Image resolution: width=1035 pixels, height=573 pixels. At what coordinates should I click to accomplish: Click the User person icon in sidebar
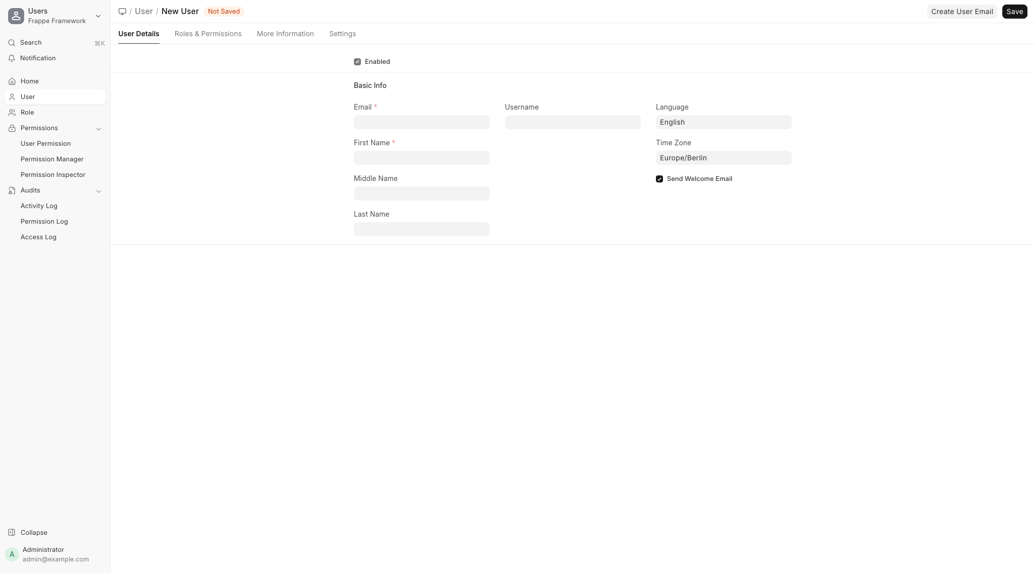[x=12, y=97]
